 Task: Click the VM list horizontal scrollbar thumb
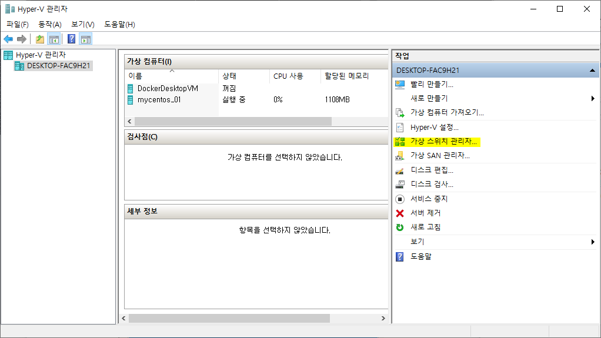[x=233, y=122]
